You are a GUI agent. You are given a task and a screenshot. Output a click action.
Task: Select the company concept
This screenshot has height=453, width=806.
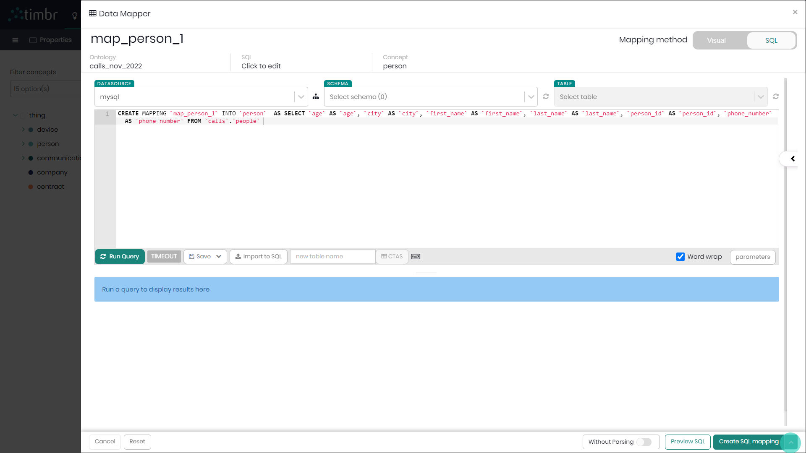click(x=52, y=172)
